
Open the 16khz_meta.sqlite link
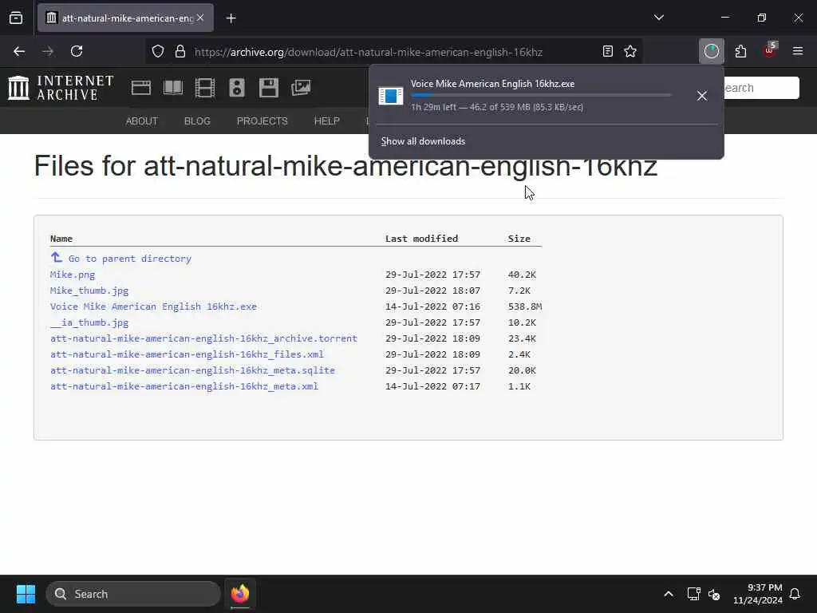point(192,370)
